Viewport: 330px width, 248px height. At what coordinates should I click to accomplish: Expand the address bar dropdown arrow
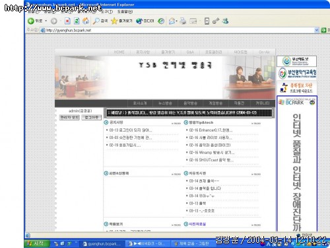pos(317,30)
